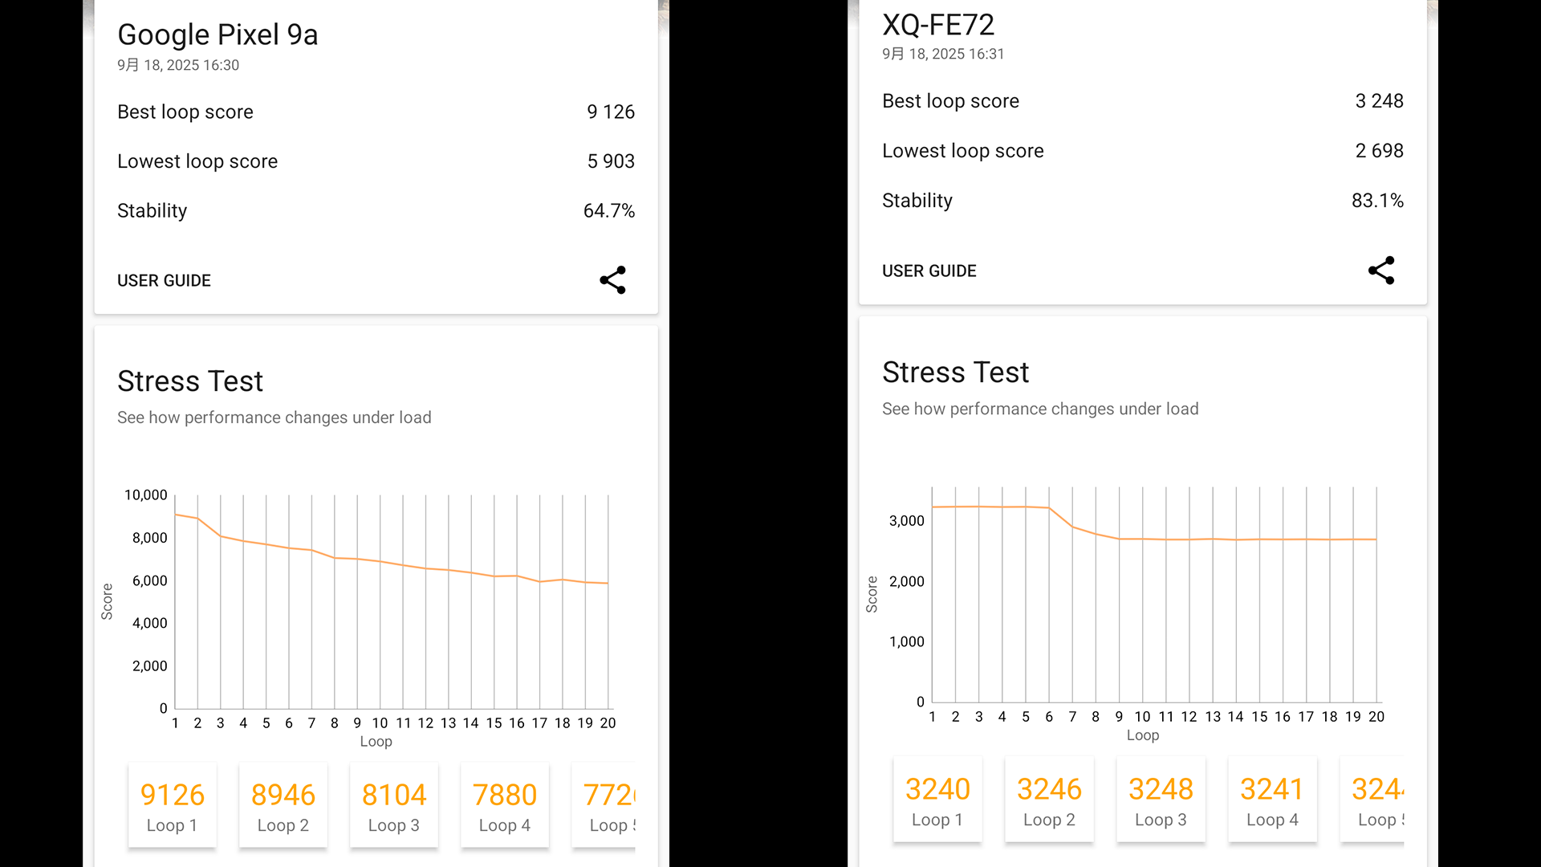The image size is (1541, 867).
Task: Click the performance subtitle on the XQ-FE72 side
Action: (1040, 409)
